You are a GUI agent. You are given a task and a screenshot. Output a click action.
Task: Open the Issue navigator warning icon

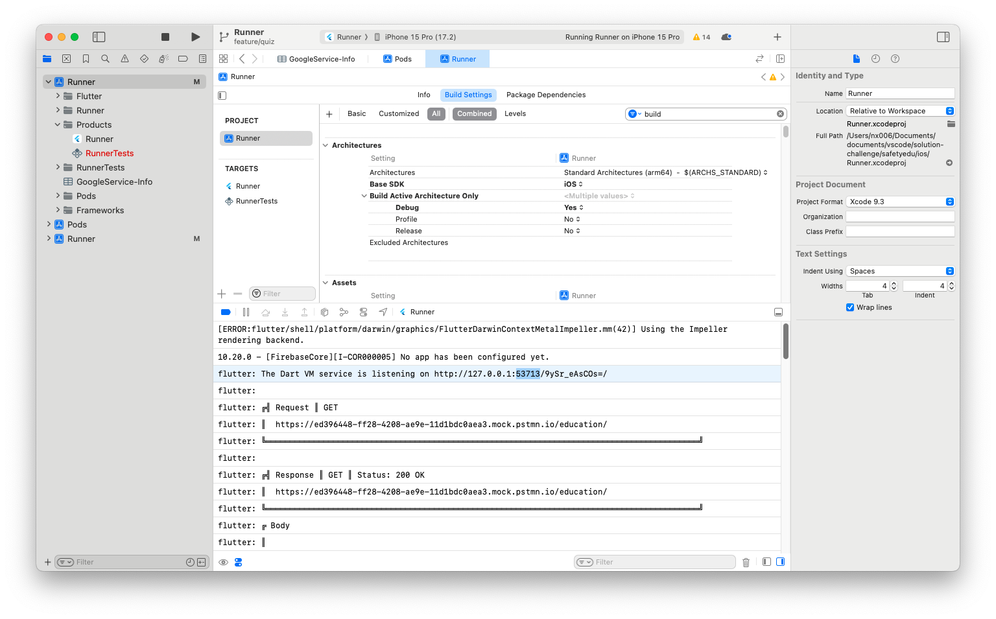(124, 59)
